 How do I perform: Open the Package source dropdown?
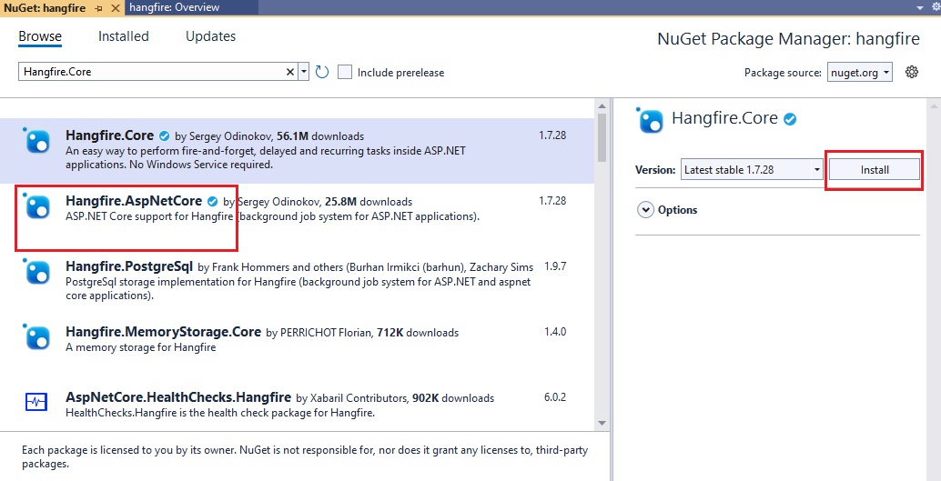pos(859,73)
